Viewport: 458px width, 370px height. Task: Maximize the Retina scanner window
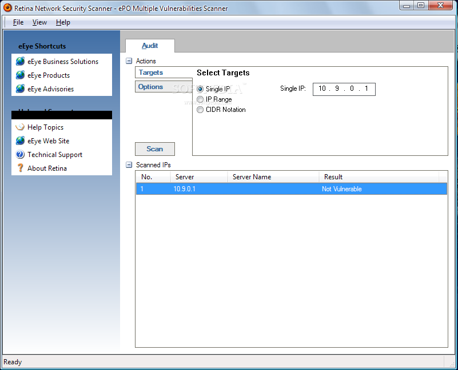tap(421, 6)
